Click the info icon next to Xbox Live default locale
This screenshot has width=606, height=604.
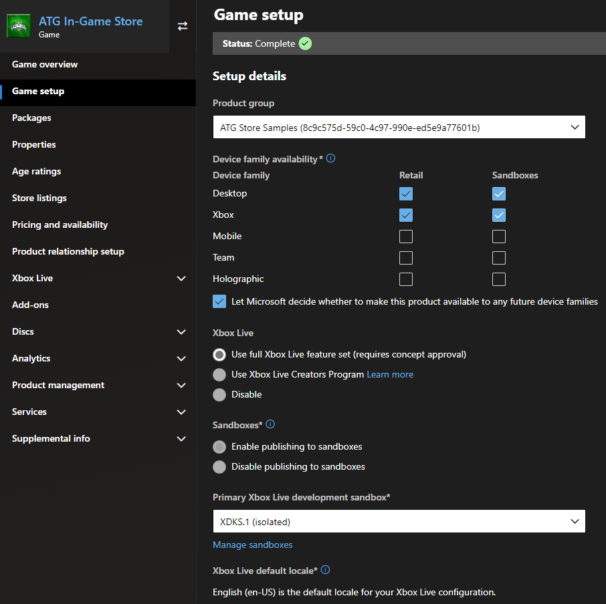(x=325, y=570)
